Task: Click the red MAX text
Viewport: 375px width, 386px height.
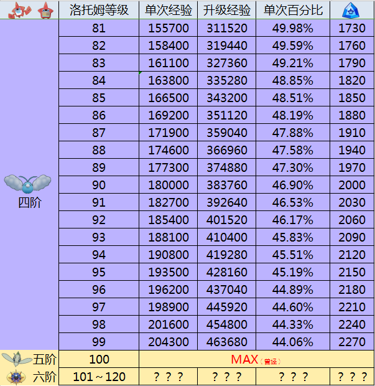Action: (244, 359)
